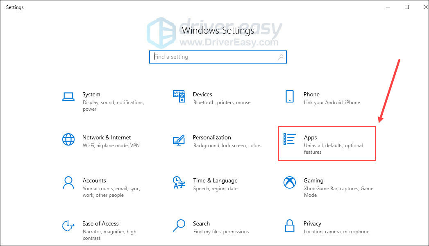Click inside the Find a setting box

click(x=215, y=57)
